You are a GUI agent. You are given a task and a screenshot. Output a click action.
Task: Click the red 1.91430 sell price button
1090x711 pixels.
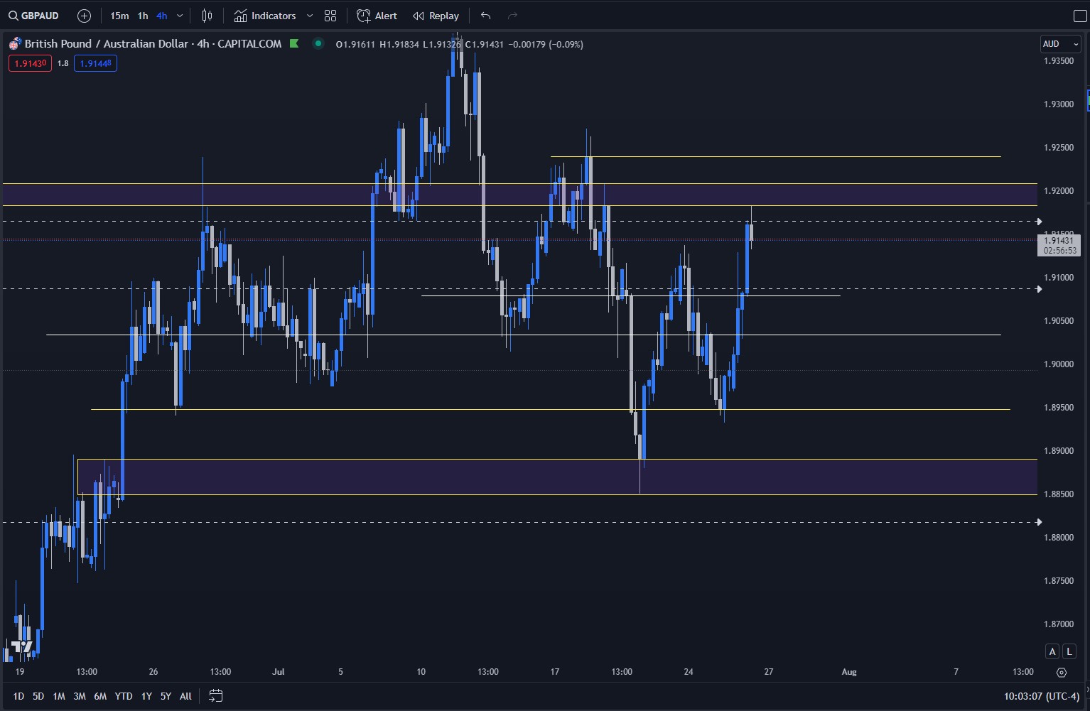[29, 63]
